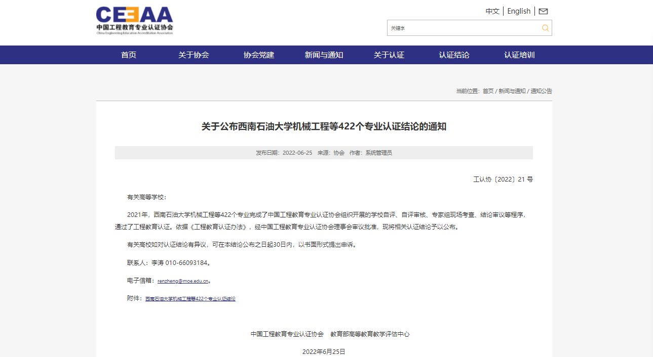The width and height of the screenshot is (653, 357).
Task: Switch language to 中文
Action: [492, 11]
